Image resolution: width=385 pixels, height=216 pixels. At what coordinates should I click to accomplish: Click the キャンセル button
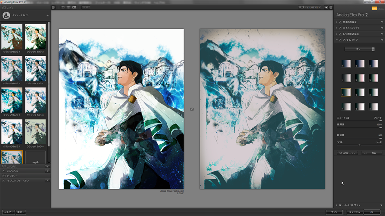pyautogui.click(x=355, y=212)
